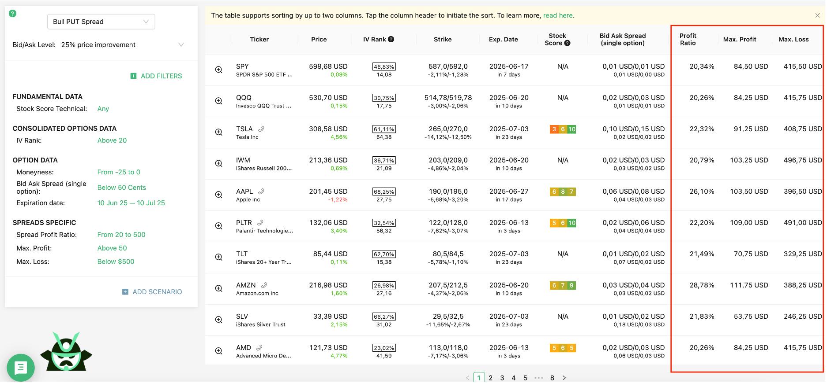Select the TLT ticker cell
This screenshot has height=383, width=827.
(264, 258)
